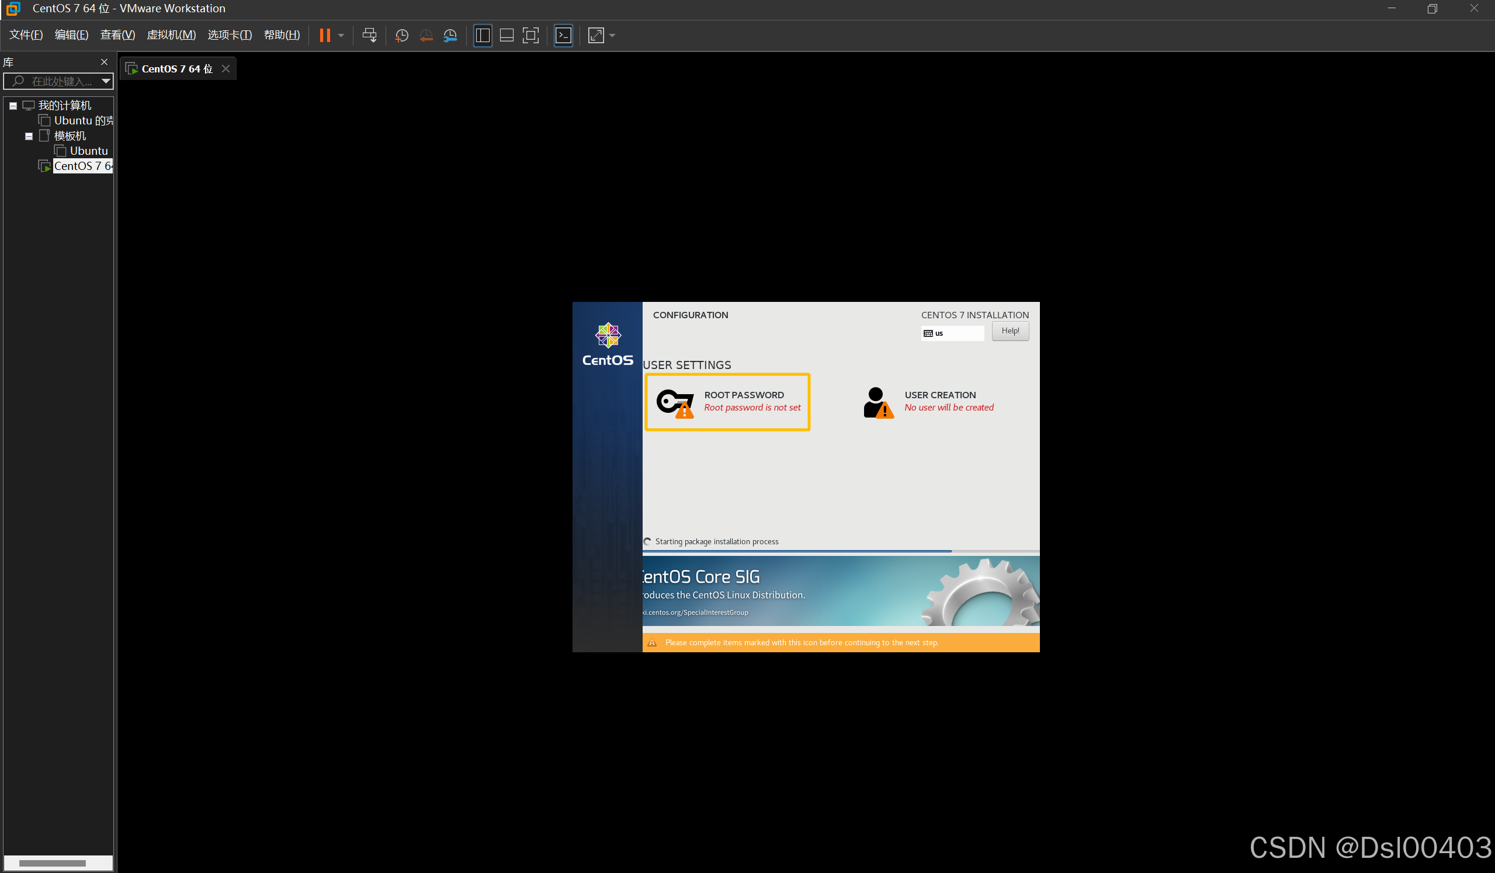Viewport: 1495px width, 873px height.
Task: Close the library panel
Action: (105, 62)
